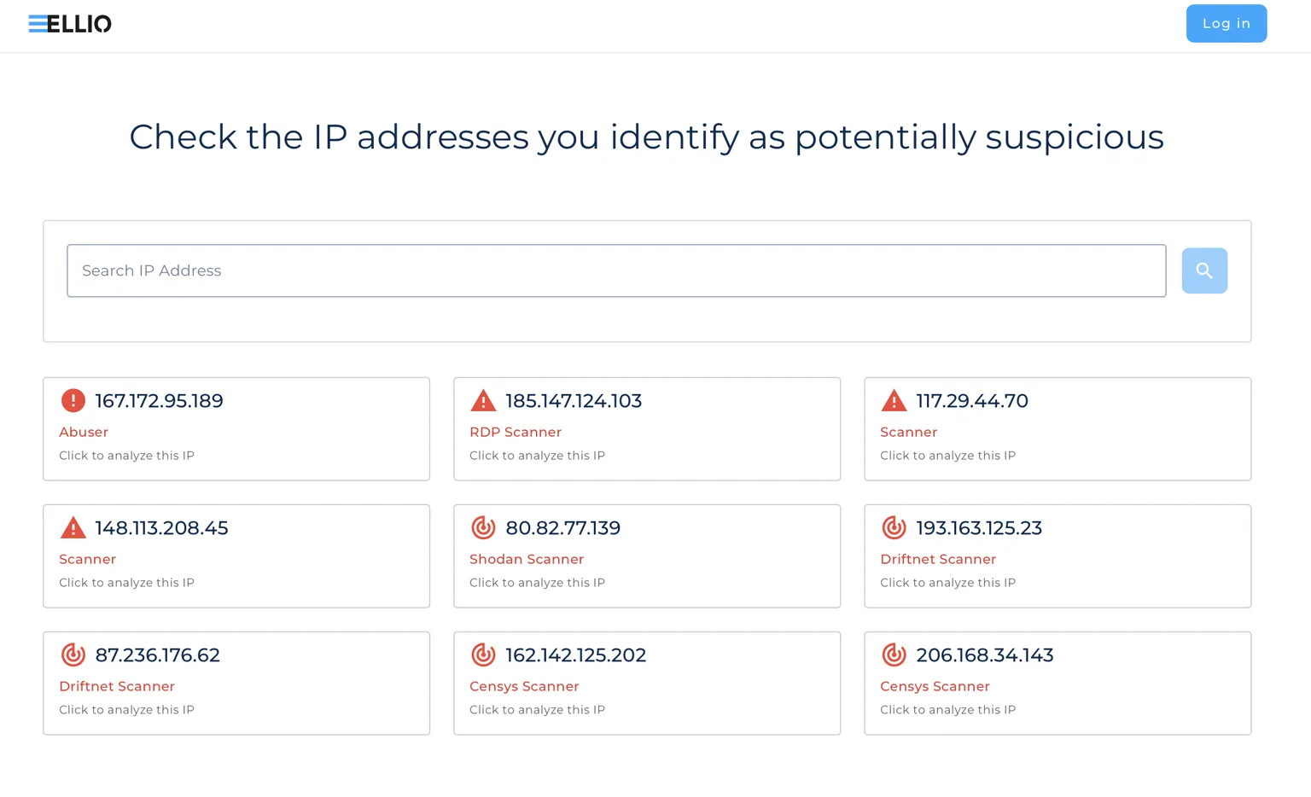The width and height of the screenshot is (1311, 797).
Task: Analyze the Shodan Scanner IP 80.82.77.139
Action: pyautogui.click(x=647, y=556)
